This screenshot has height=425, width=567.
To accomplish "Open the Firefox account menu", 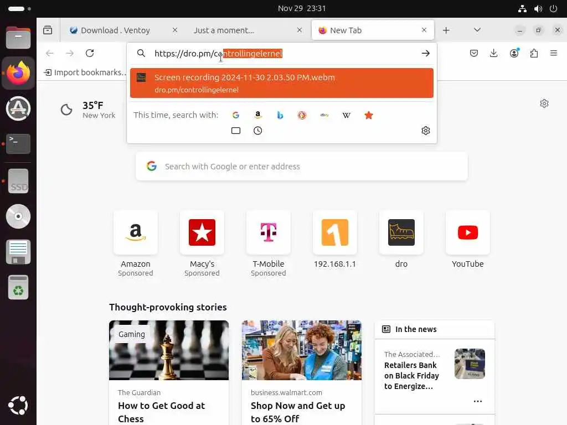I will tap(514, 54).
